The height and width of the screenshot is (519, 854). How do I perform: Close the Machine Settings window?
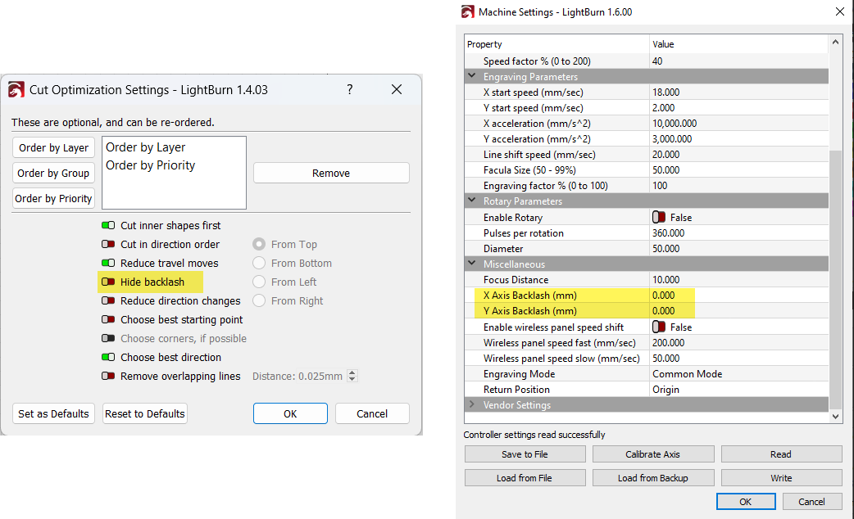tap(838, 12)
